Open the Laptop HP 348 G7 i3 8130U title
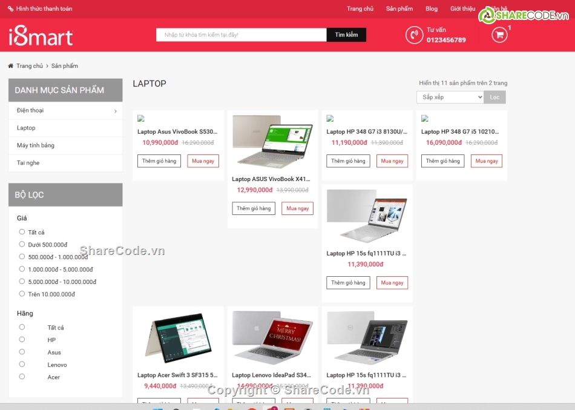Image resolution: width=575 pixels, height=410 pixels. pos(367,132)
